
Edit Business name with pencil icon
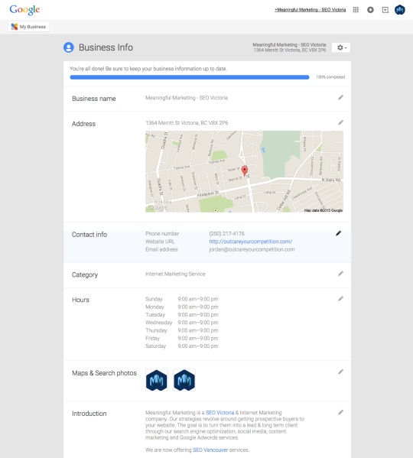(x=340, y=98)
